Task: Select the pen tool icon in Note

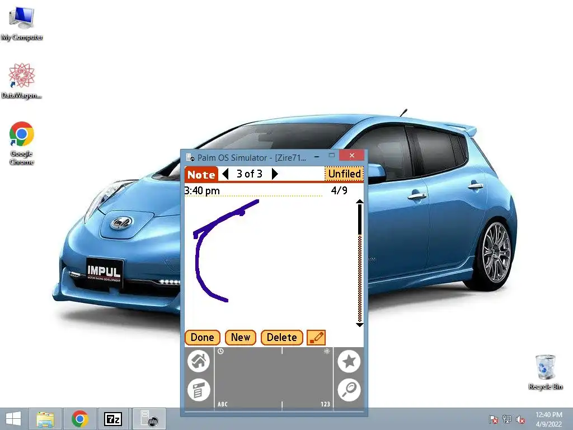Action: point(316,337)
